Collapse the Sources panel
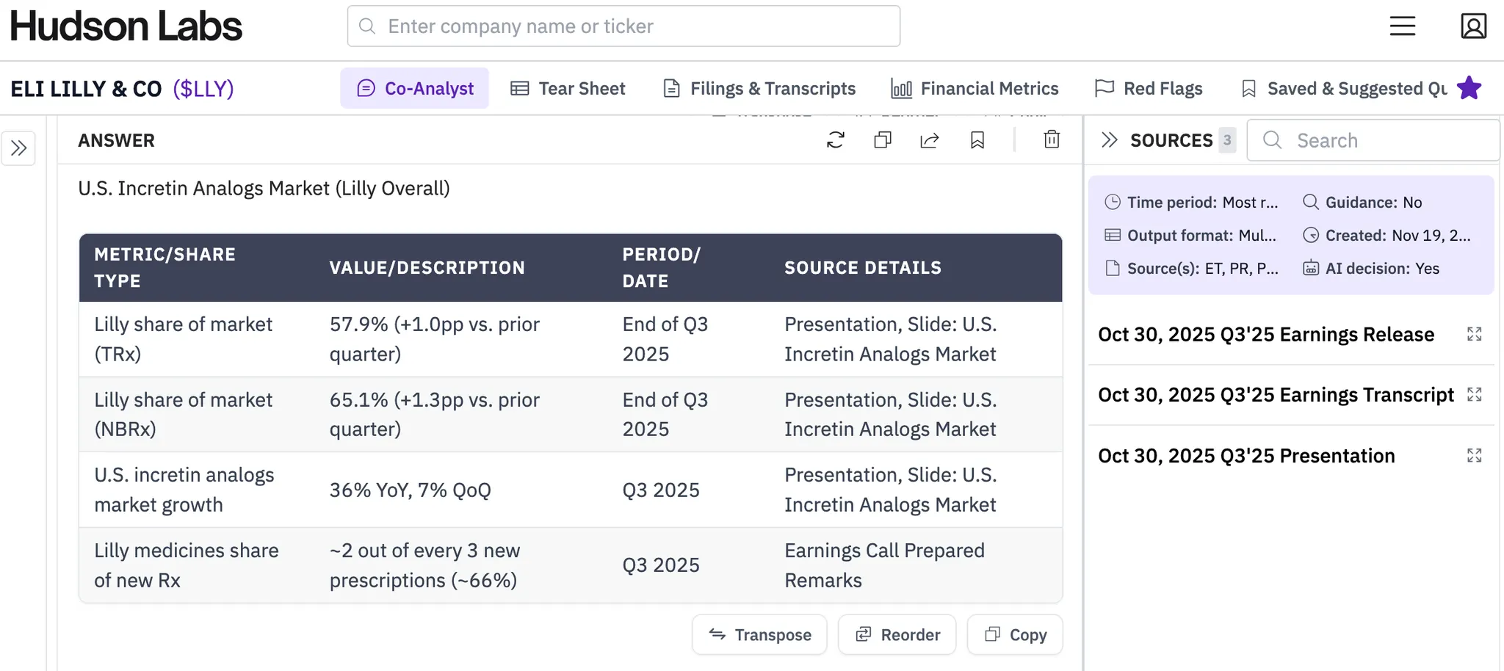The width and height of the screenshot is (1504, 671). 1109,140
